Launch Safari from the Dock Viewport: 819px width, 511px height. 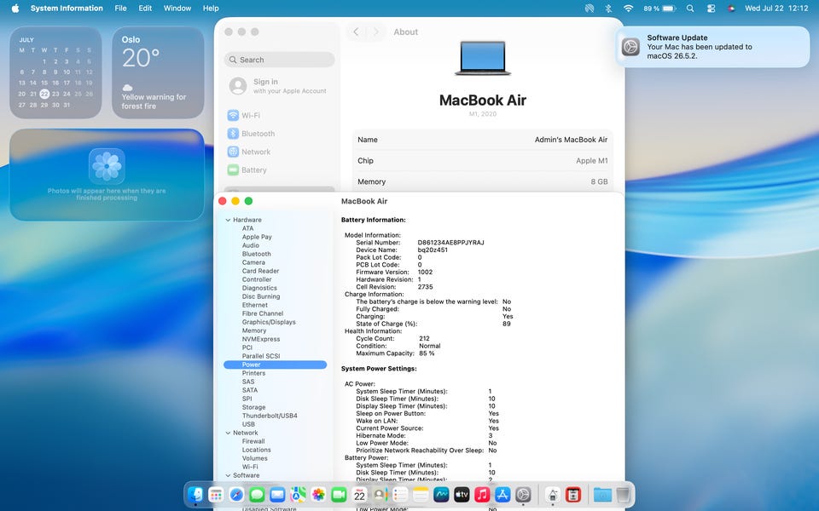point(236,494)
